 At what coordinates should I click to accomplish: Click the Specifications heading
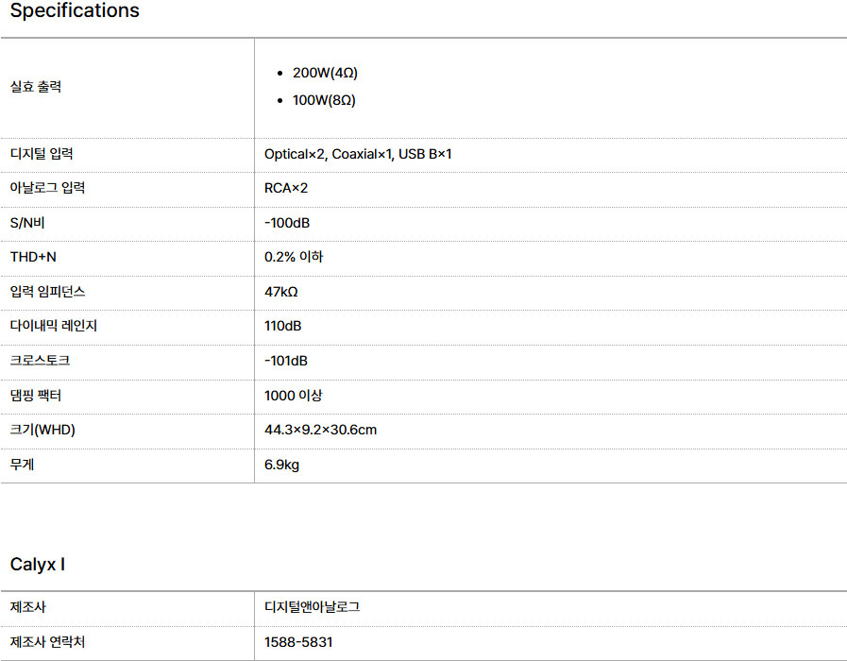(x=75, y=11)
